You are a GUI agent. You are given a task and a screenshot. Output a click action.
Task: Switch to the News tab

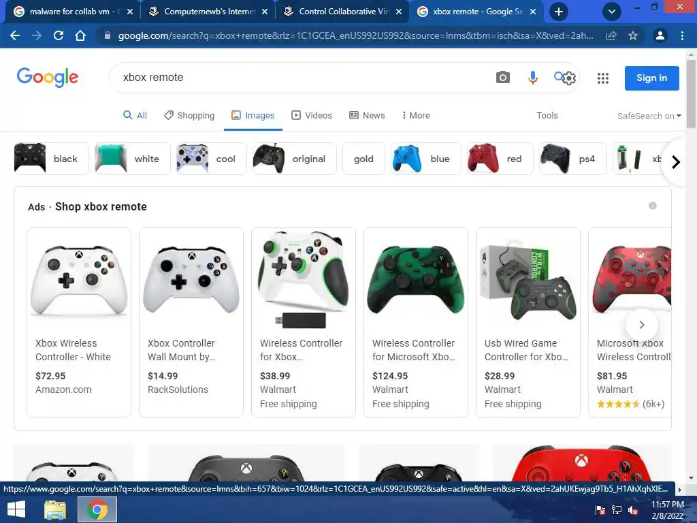pyautogui.click(x=367, y=115)
